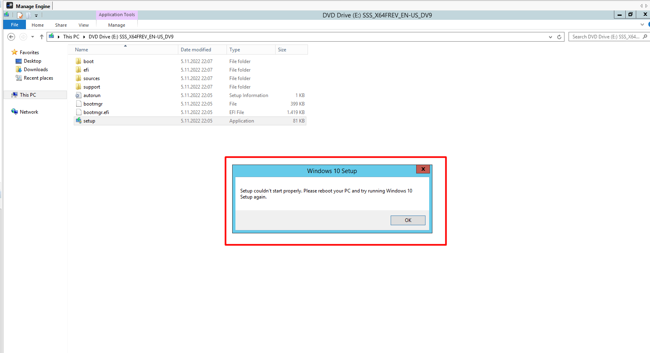Click the Properties quick access toolbar icon
Image resolution: width=650 pixels, height=353 pixels.
(x=20, y=15)
